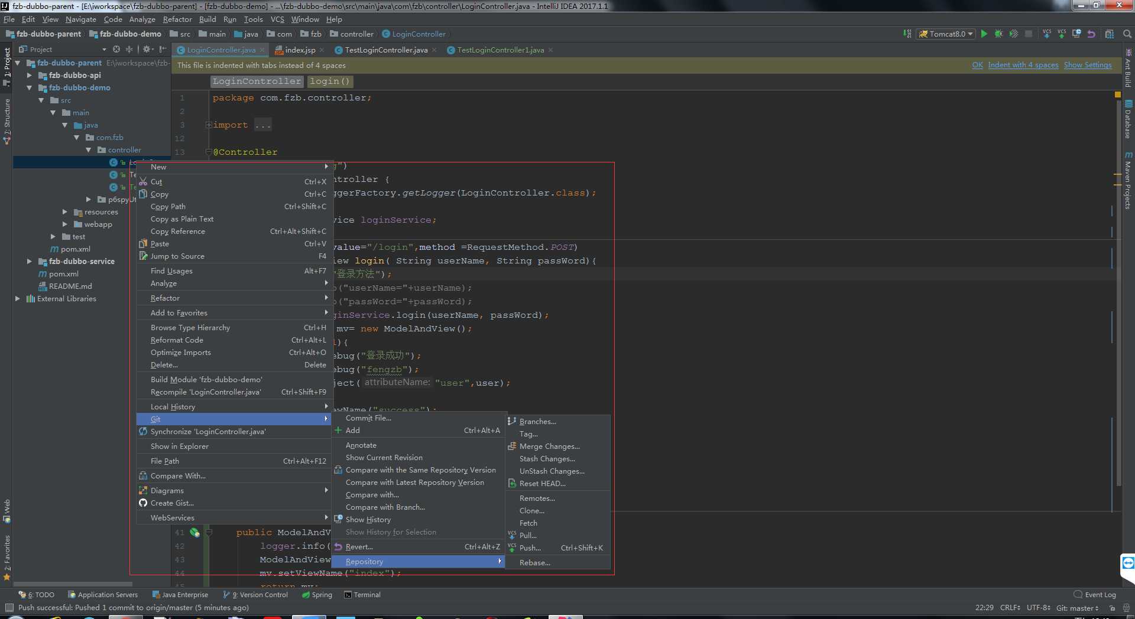Expand the webapp folder
Viewport: 1135px width, 619px height.
coord(64,224)
